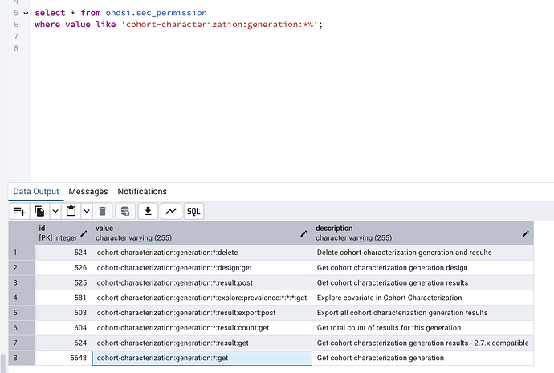Click cell with id 524
554x373 pixels.
click(x=63, y=253)
